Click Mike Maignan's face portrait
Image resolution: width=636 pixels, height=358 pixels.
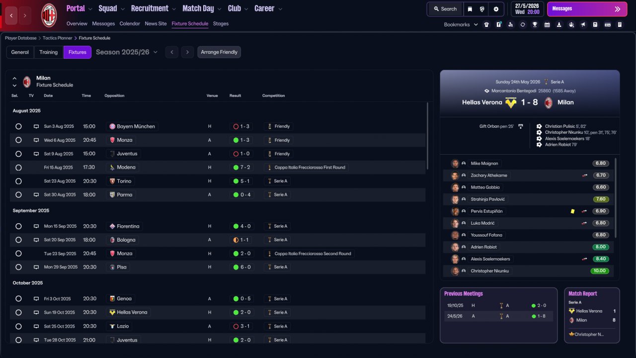(x=455, y=164)
